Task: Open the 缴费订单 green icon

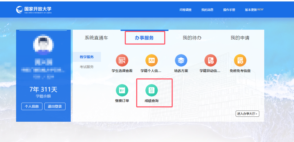Action: pos(122,90)
